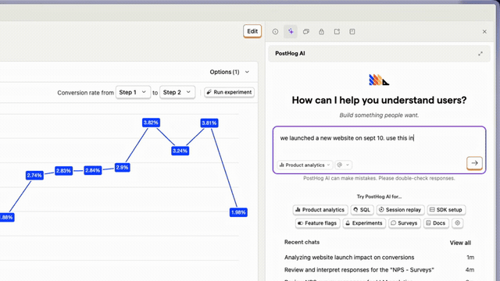500x281 pixels.
Task: Open the access control lock icon
Action: click(321, 31)
